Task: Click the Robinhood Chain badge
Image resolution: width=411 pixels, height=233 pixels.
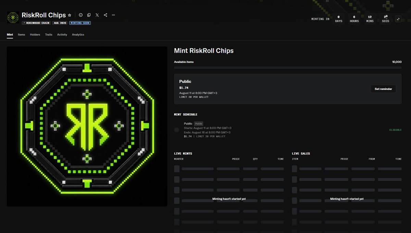Action: tap(36, 23)
